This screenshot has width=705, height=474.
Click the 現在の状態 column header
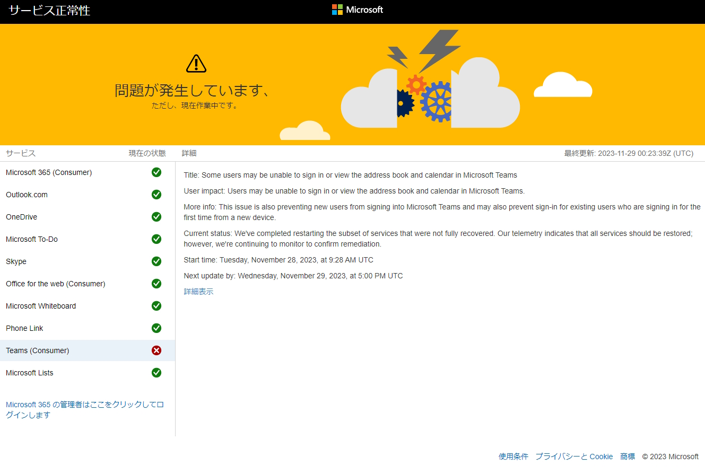click(146, 153)
